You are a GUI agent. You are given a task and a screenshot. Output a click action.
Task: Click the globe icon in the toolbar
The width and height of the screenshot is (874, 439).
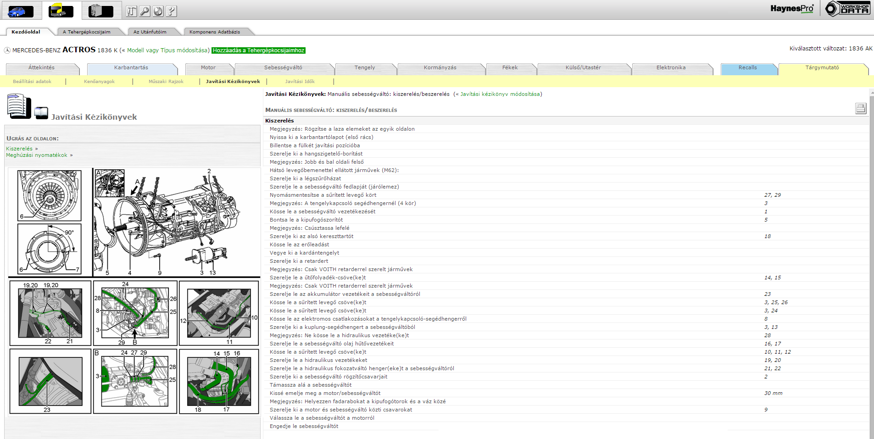[158, 11]
